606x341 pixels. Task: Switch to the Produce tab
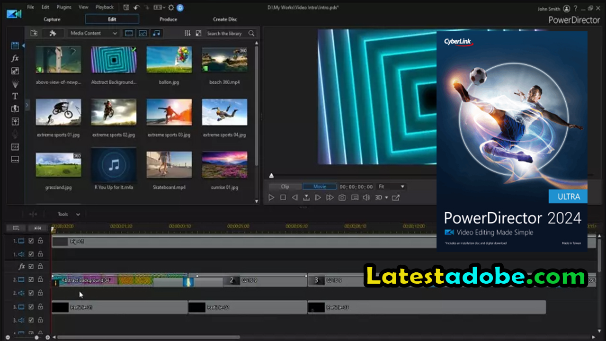[168, 19]
